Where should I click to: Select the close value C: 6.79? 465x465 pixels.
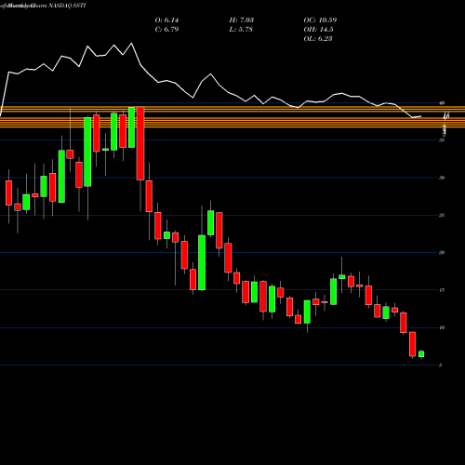(166, 30)
